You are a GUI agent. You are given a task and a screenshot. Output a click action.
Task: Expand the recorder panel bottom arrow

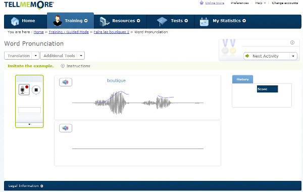(29, 124)
